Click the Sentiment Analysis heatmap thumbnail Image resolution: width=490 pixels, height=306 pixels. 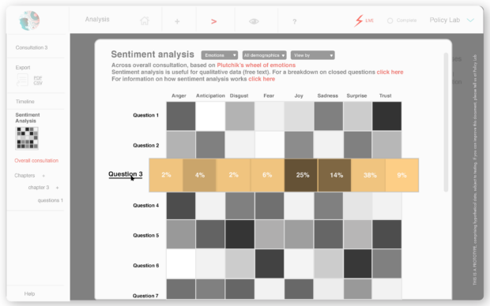pos(27,138)
